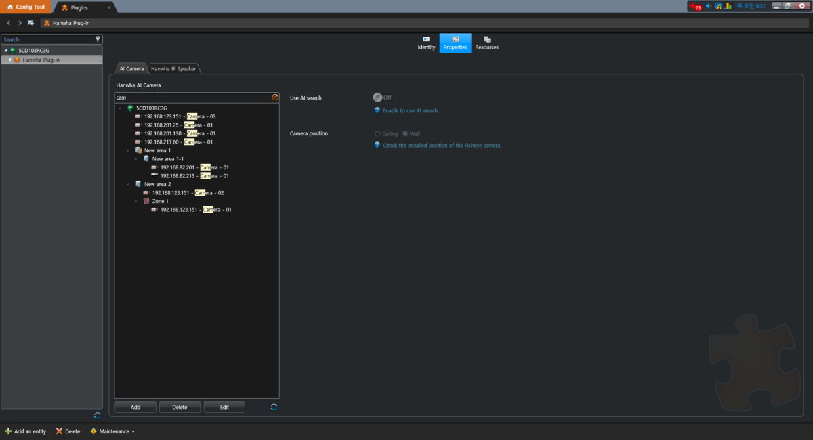
Task: Go back with the left arrow button
Action: [x=9, y=22]
